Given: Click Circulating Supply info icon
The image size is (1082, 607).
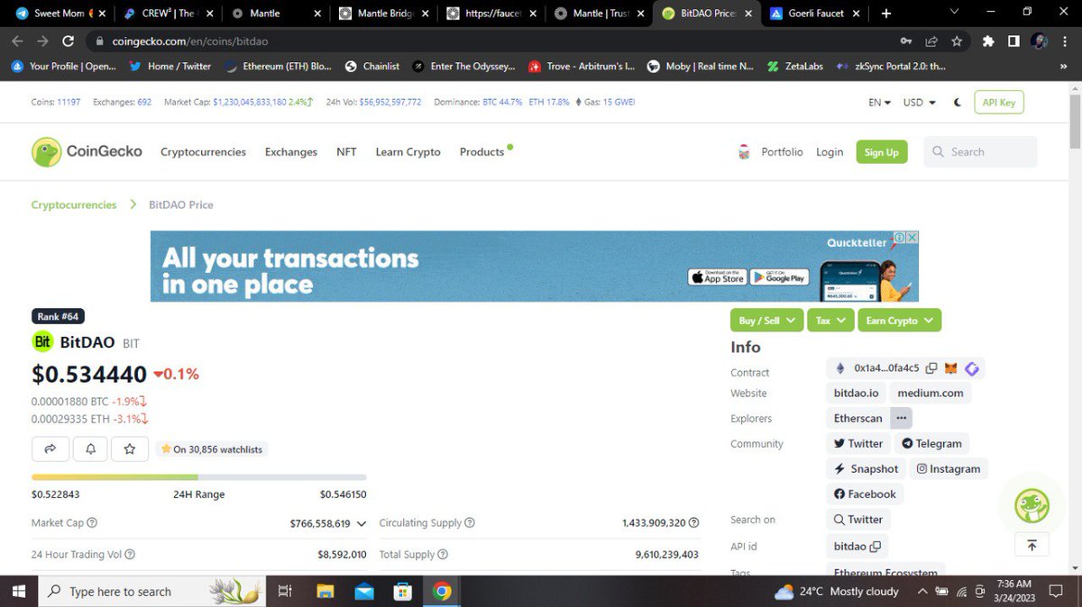Looking at the screenshot, I should point(470,523).
